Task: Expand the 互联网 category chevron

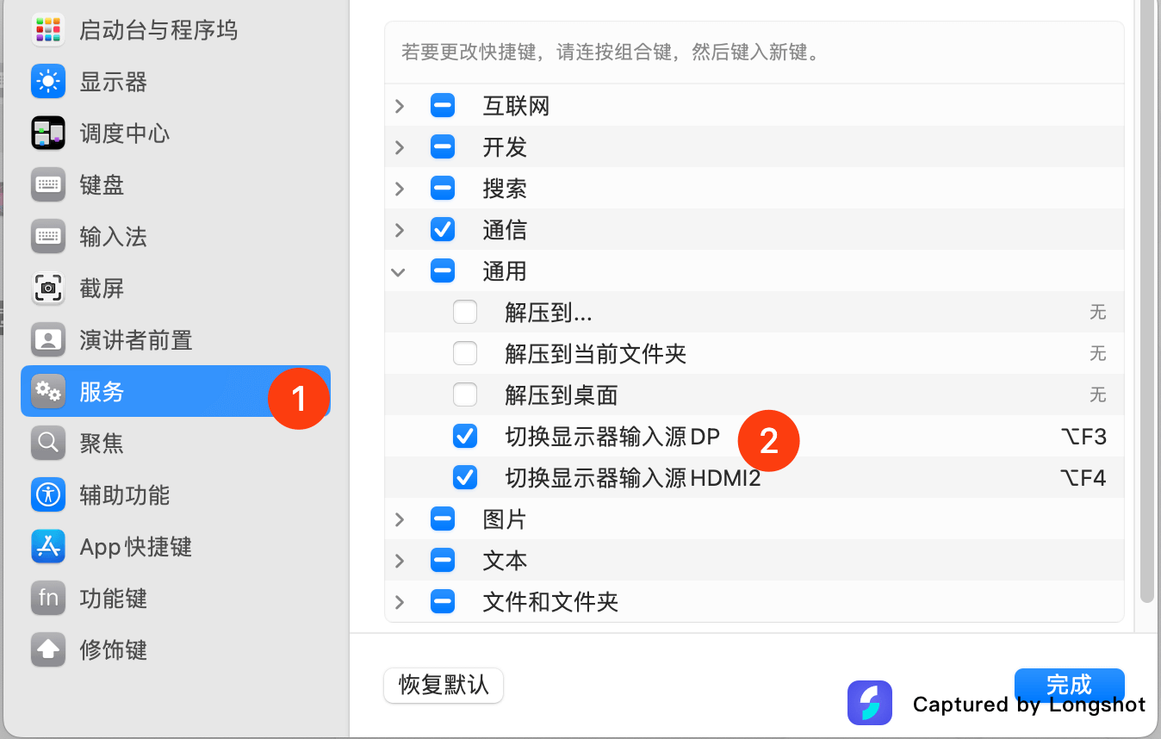Action: point(399,106)
